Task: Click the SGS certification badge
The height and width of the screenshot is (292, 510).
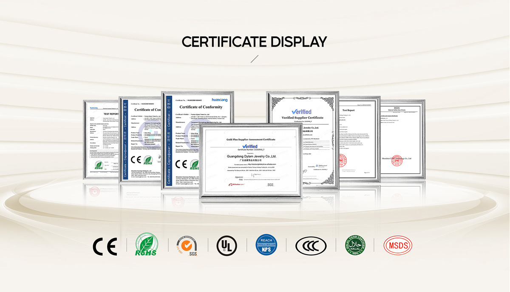Action: pos(187,246)
